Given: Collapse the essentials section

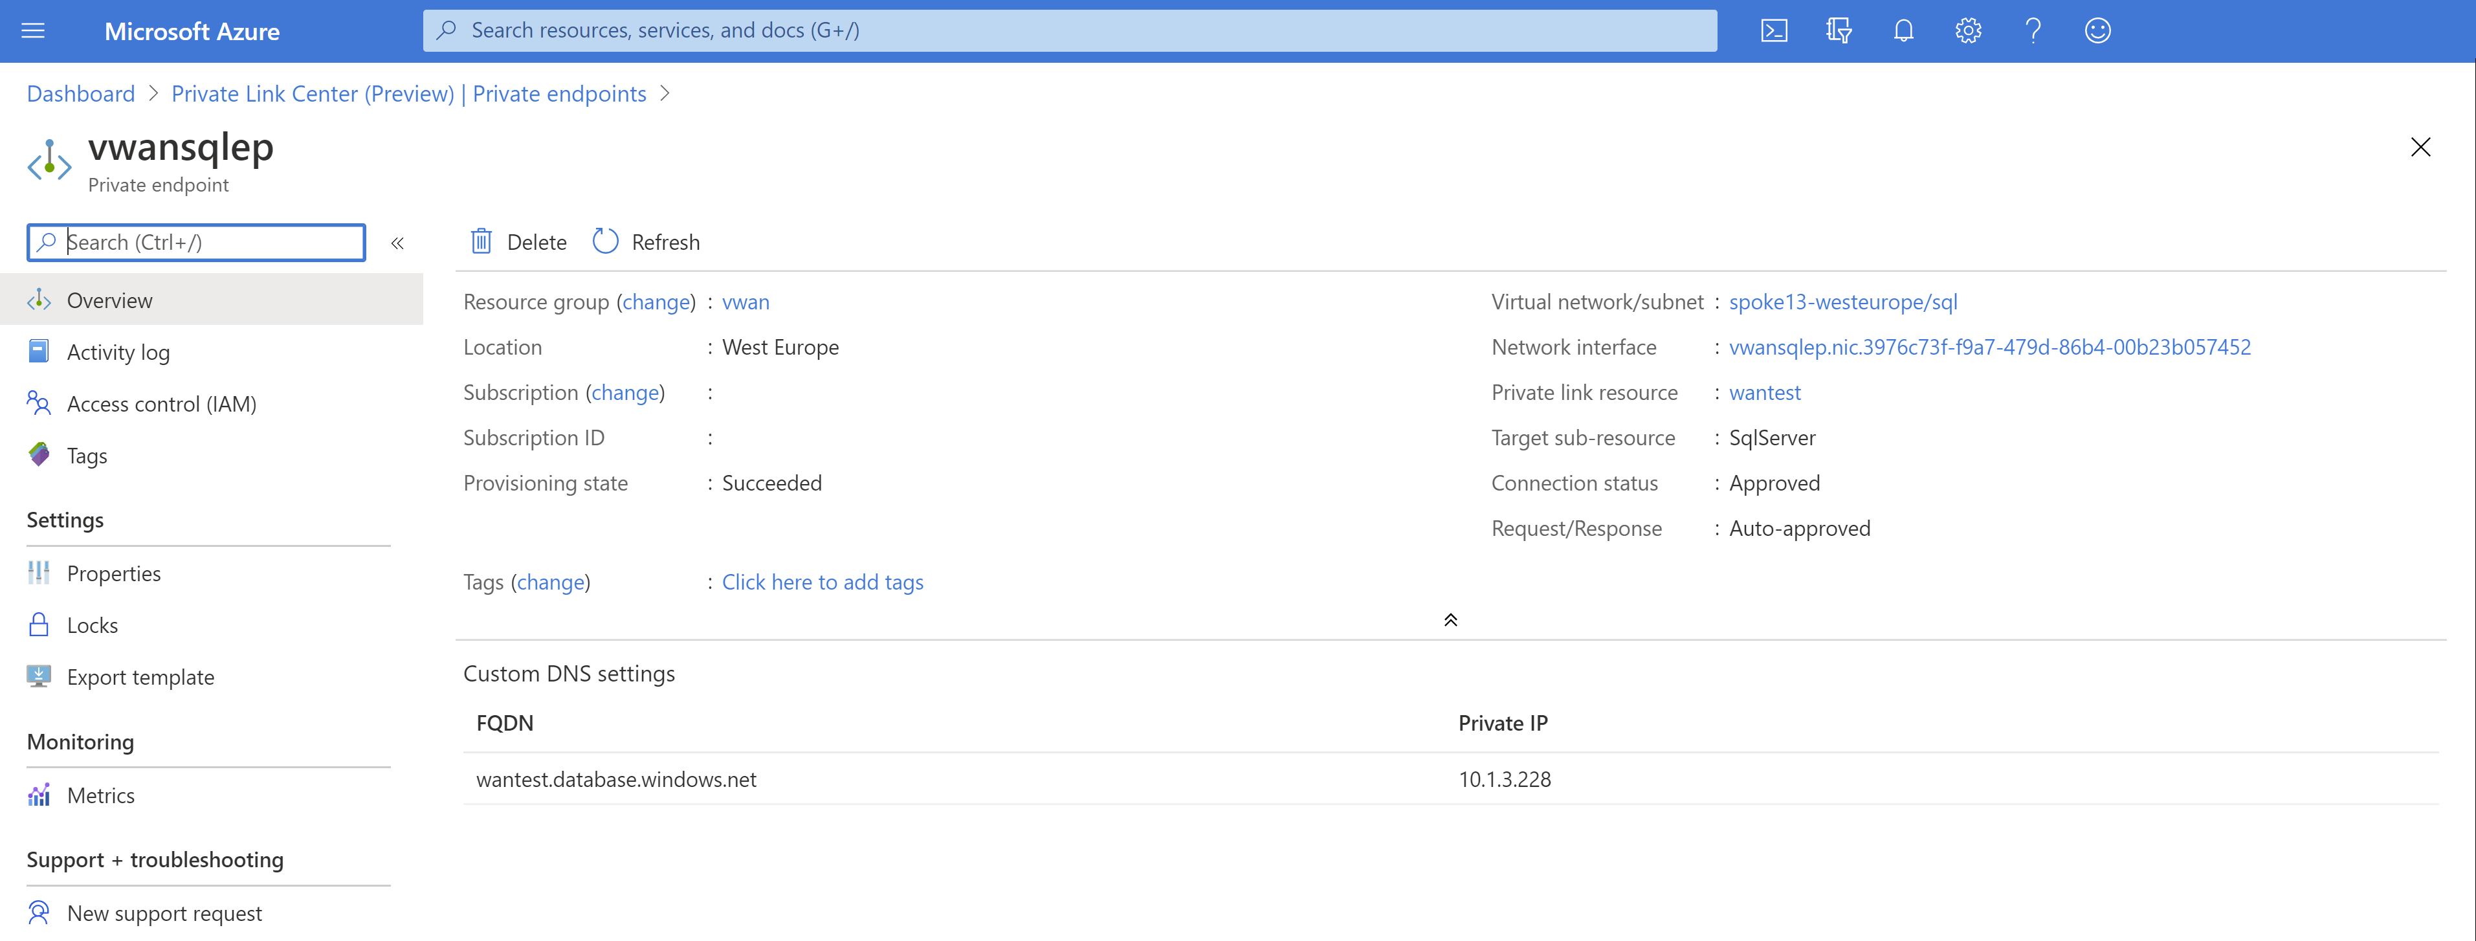Looking at the screenshot, I should (1450, 620).
